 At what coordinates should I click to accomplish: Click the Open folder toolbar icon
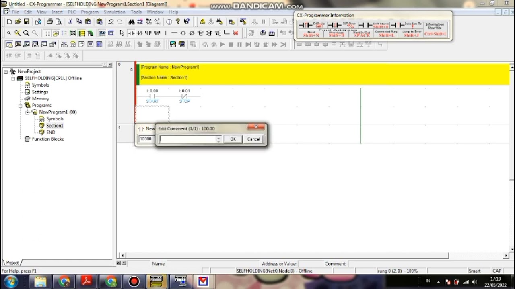point(18,22)
